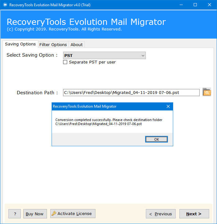
Task: Open the Select Saving Option PST dropdown
Action: click(104, 55)
